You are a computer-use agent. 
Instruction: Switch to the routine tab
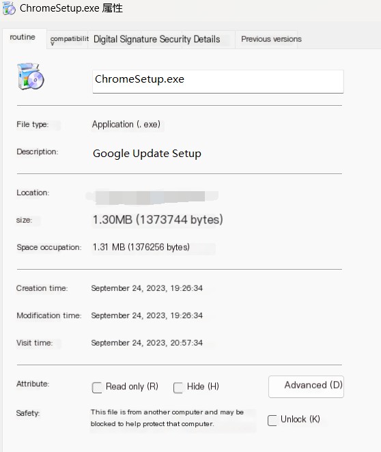23,37
